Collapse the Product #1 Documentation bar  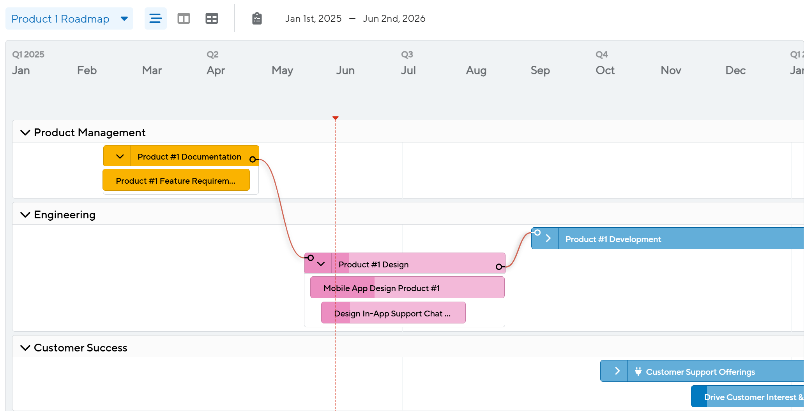(x=120, y=156)
